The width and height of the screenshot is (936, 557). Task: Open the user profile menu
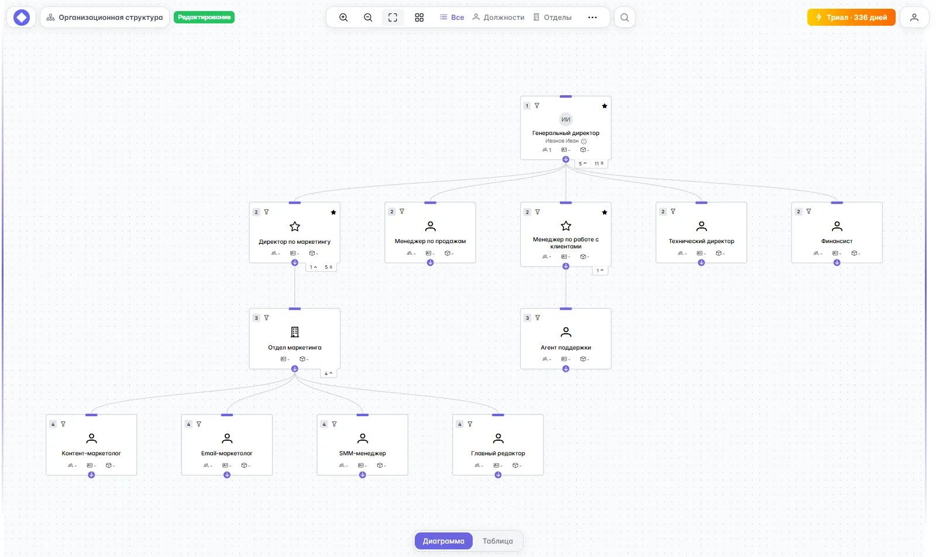(914, 18)
